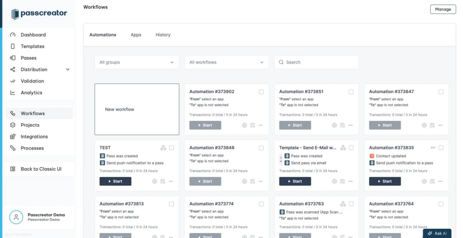Click the New workflow card

click(x=137, y=109)
